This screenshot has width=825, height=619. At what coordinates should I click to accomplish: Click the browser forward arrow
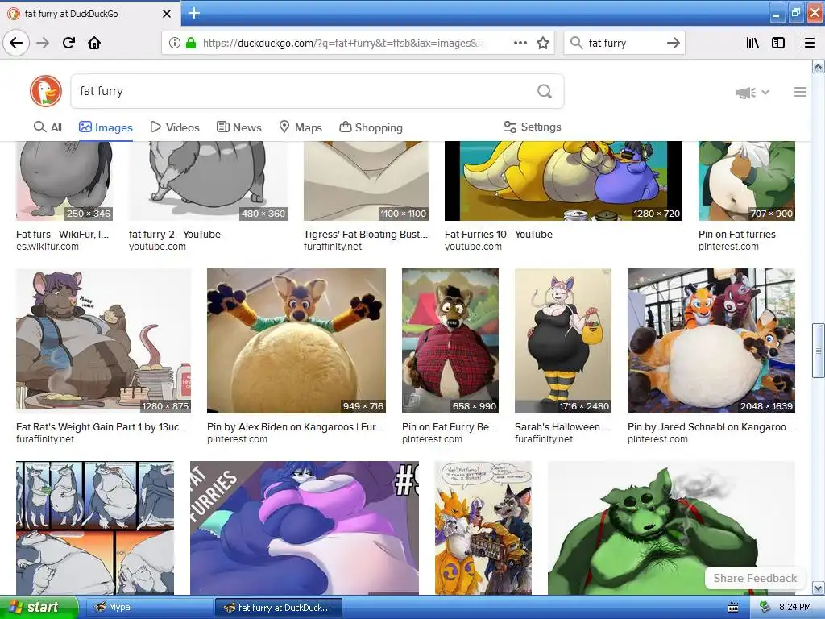[x=43, y=43]
